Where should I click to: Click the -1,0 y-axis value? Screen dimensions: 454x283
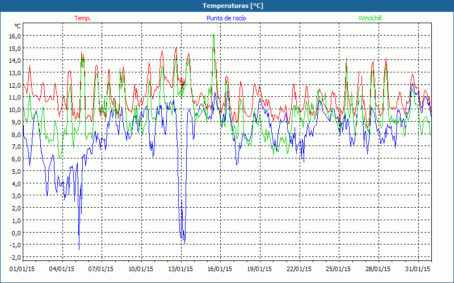point(15,245)
